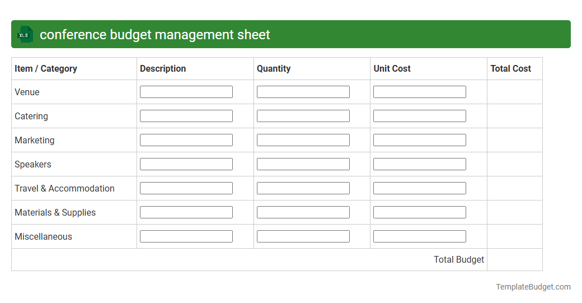Click the Marketing description input field

[186, 140]
